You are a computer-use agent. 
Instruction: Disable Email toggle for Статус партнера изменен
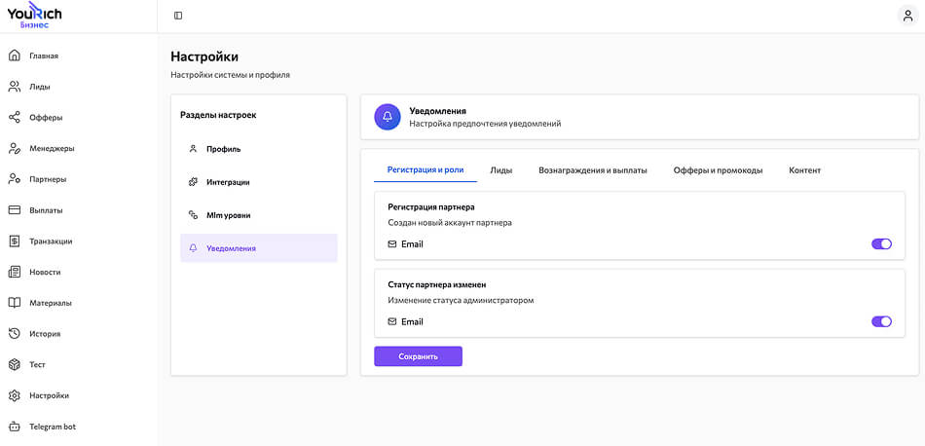[x=881, y=321]
